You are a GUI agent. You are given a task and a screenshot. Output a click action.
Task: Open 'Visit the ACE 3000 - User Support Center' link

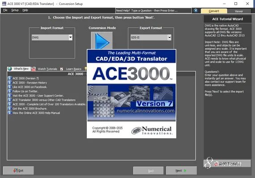[38, 95]
